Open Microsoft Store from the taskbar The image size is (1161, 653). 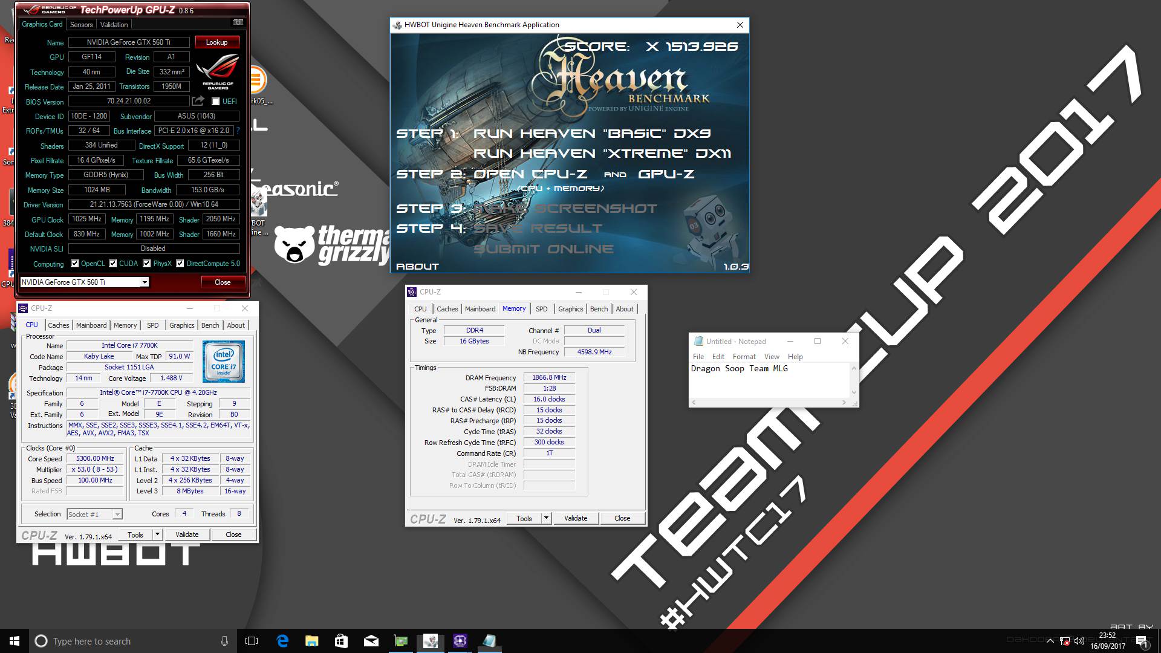coord(341,641)
